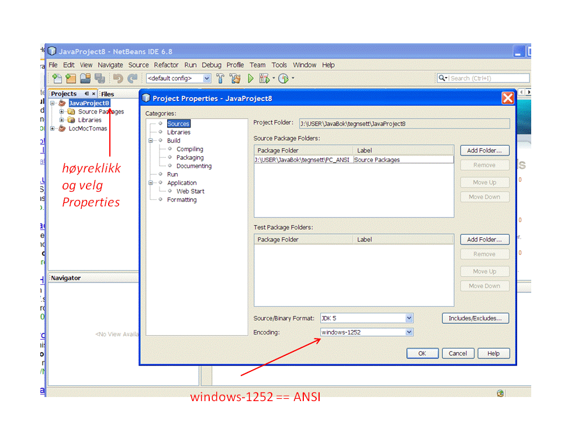Click the Project Folder path field
This screenshot has height=421, width=561.
pos(404,123)
